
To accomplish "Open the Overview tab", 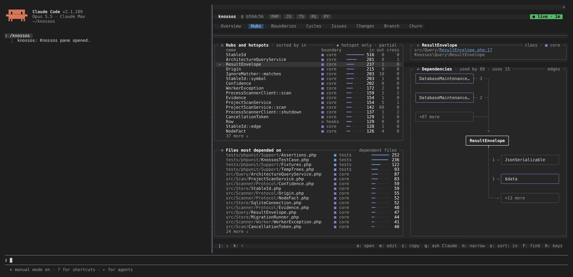I will 231,26.
